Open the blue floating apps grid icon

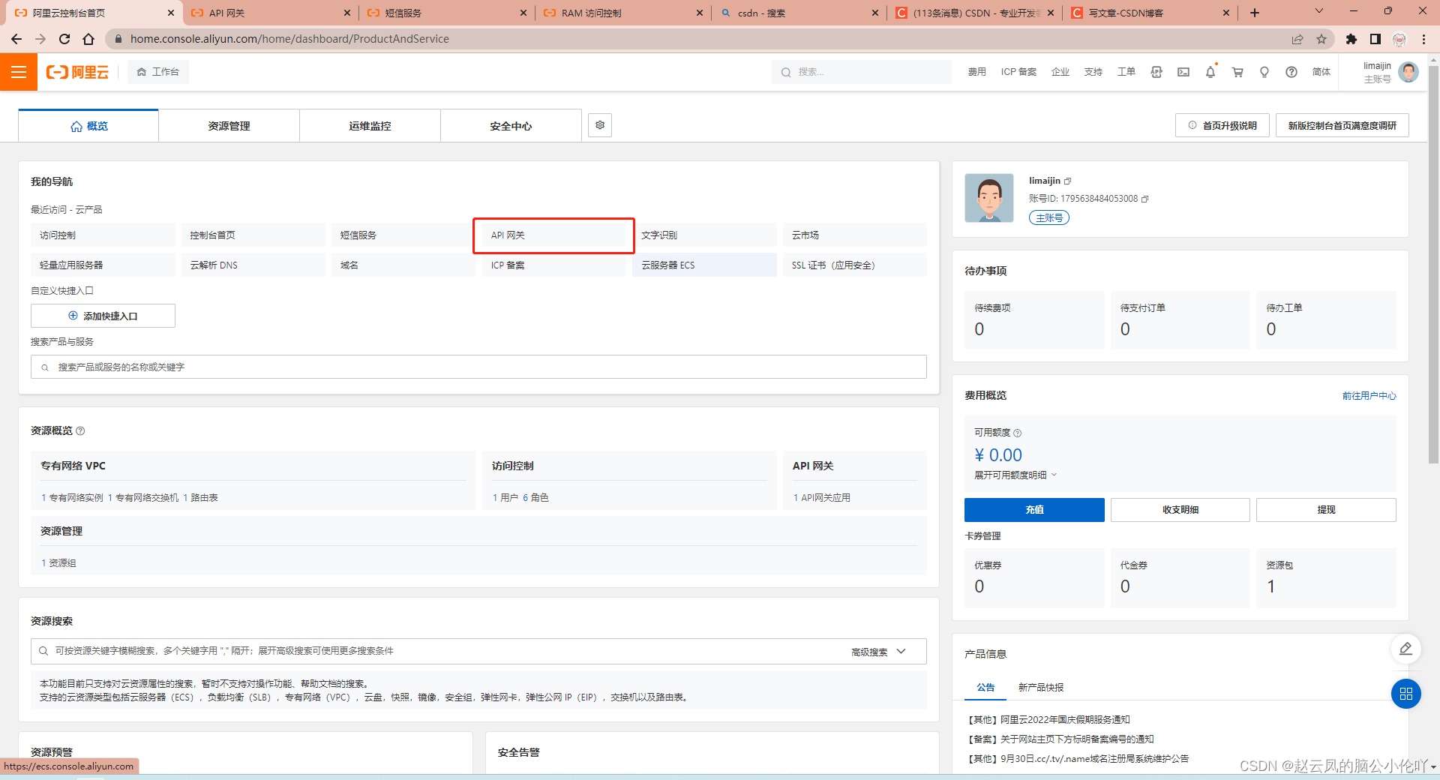click(1405, 694)
